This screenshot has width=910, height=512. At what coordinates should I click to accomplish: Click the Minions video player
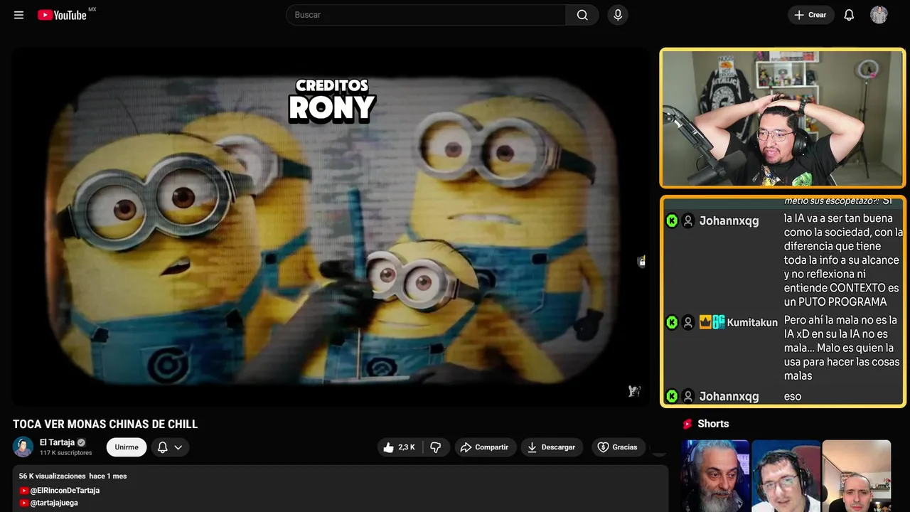331,228
